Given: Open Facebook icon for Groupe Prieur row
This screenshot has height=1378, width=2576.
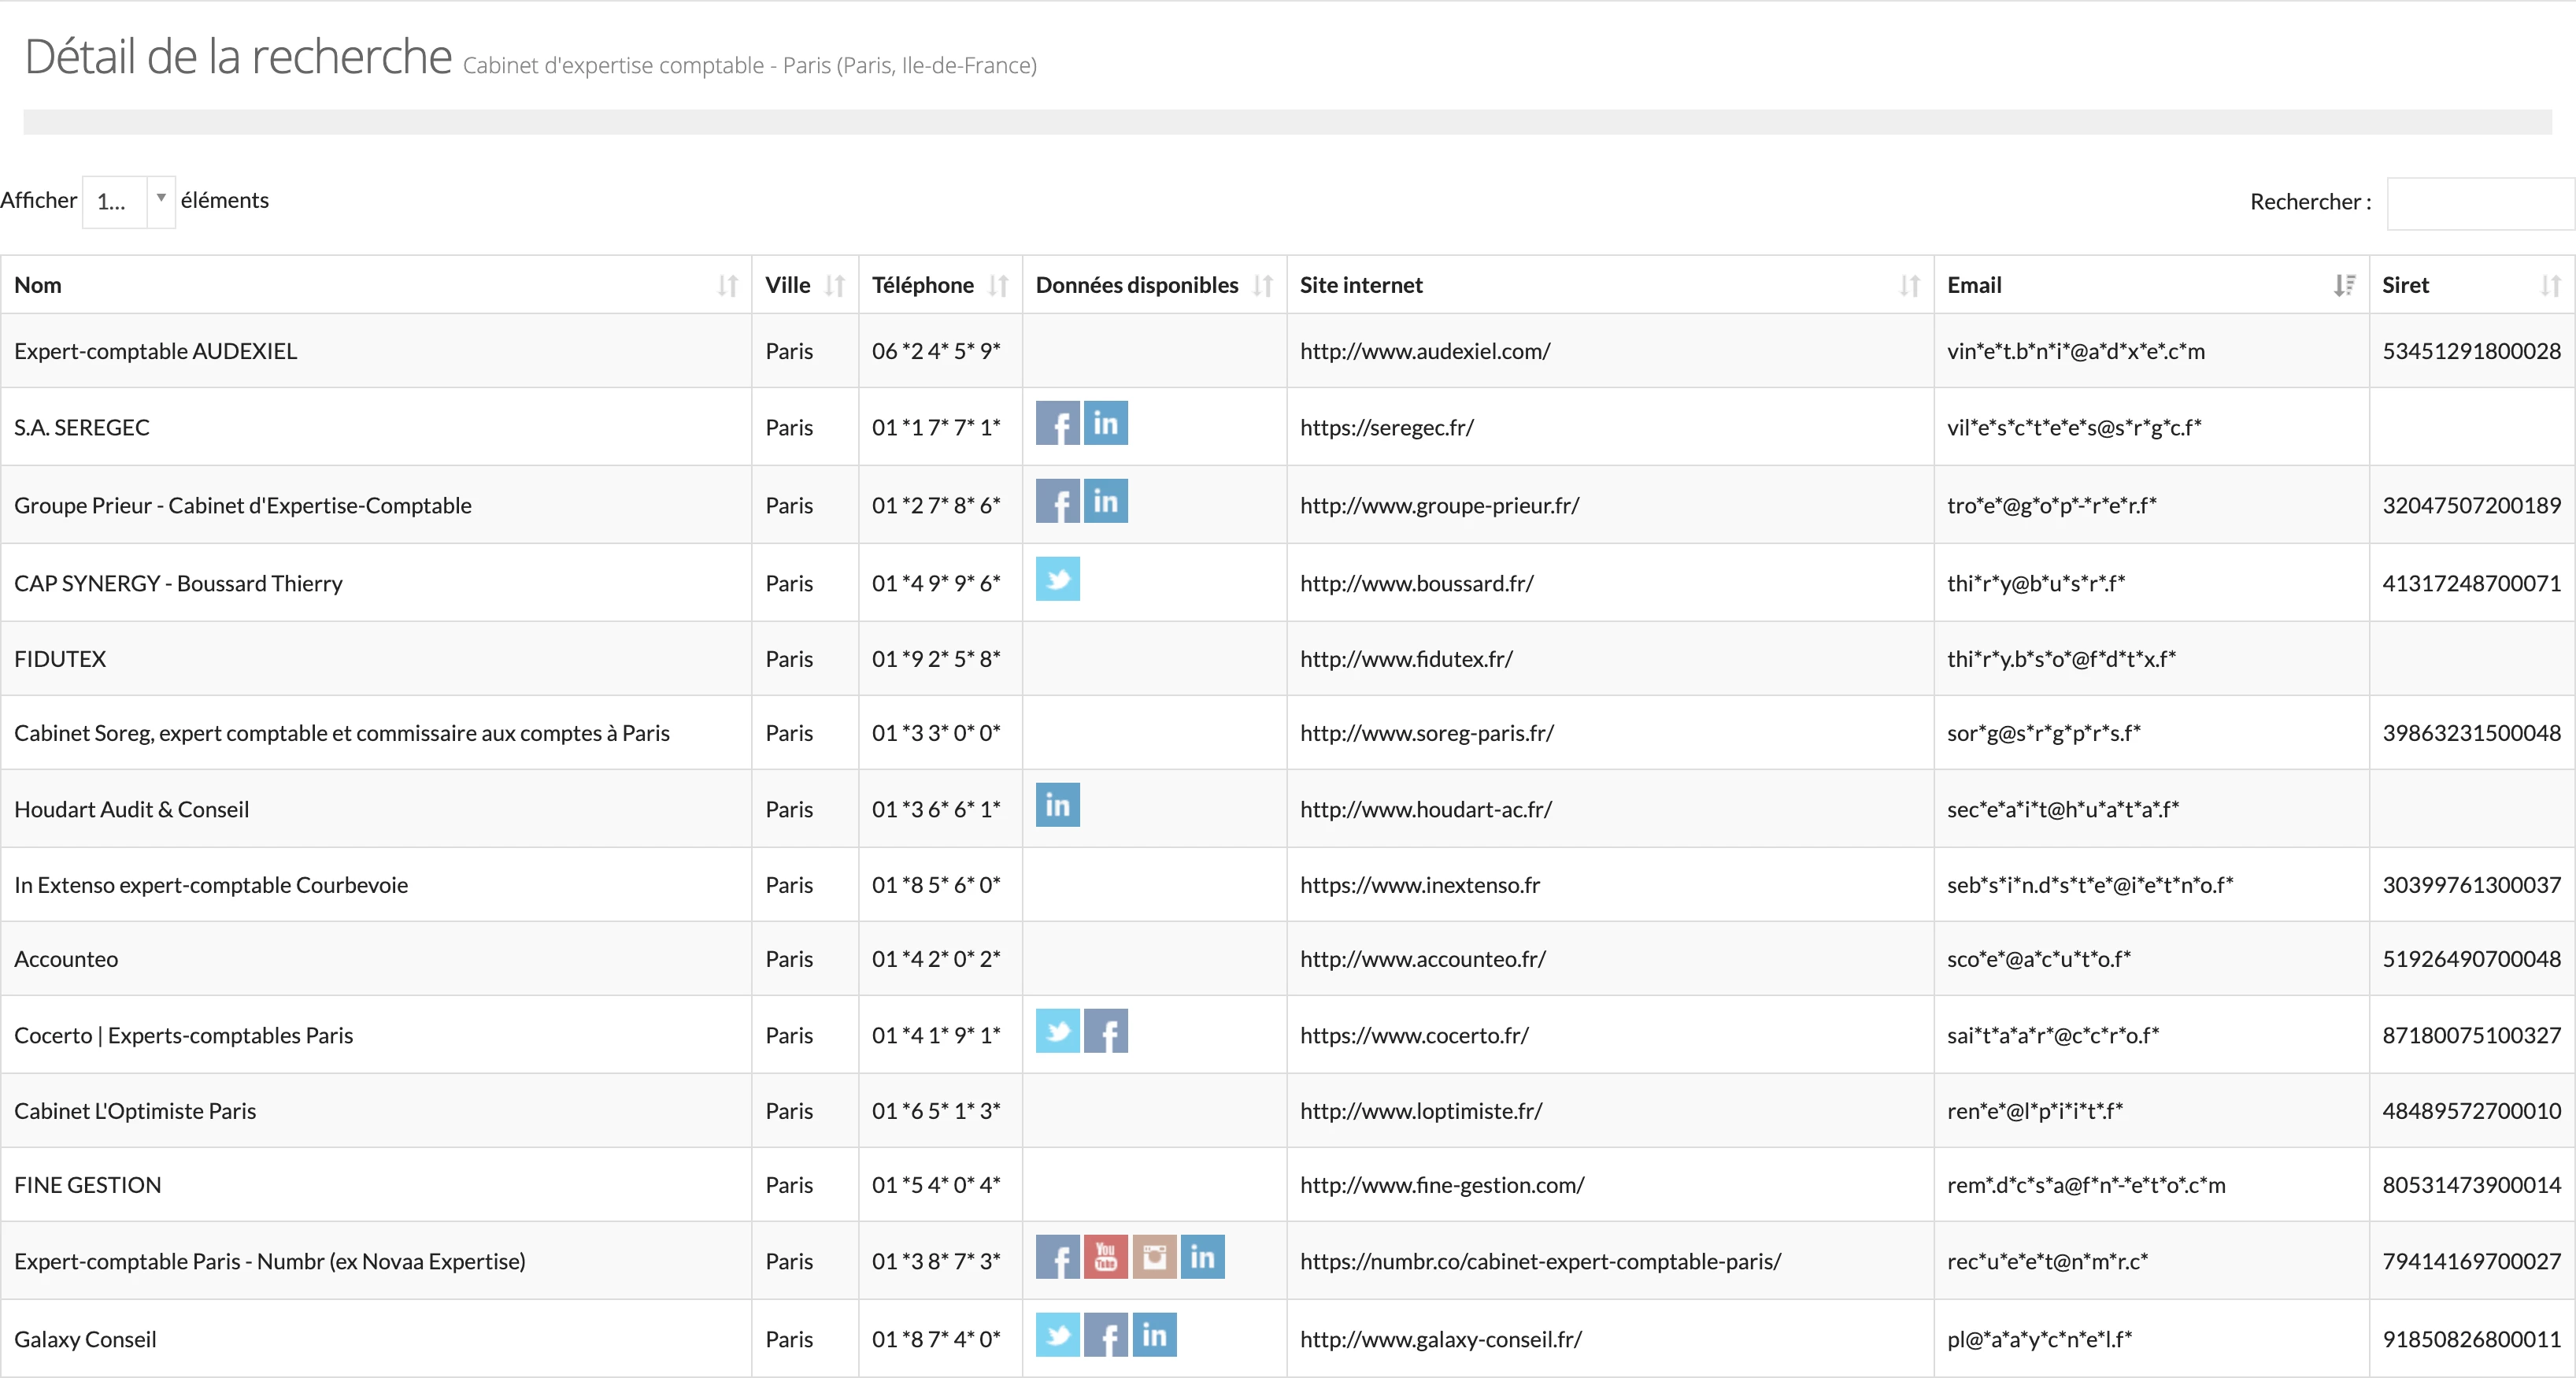Looking at the screenshot, I should (1057, 501).
